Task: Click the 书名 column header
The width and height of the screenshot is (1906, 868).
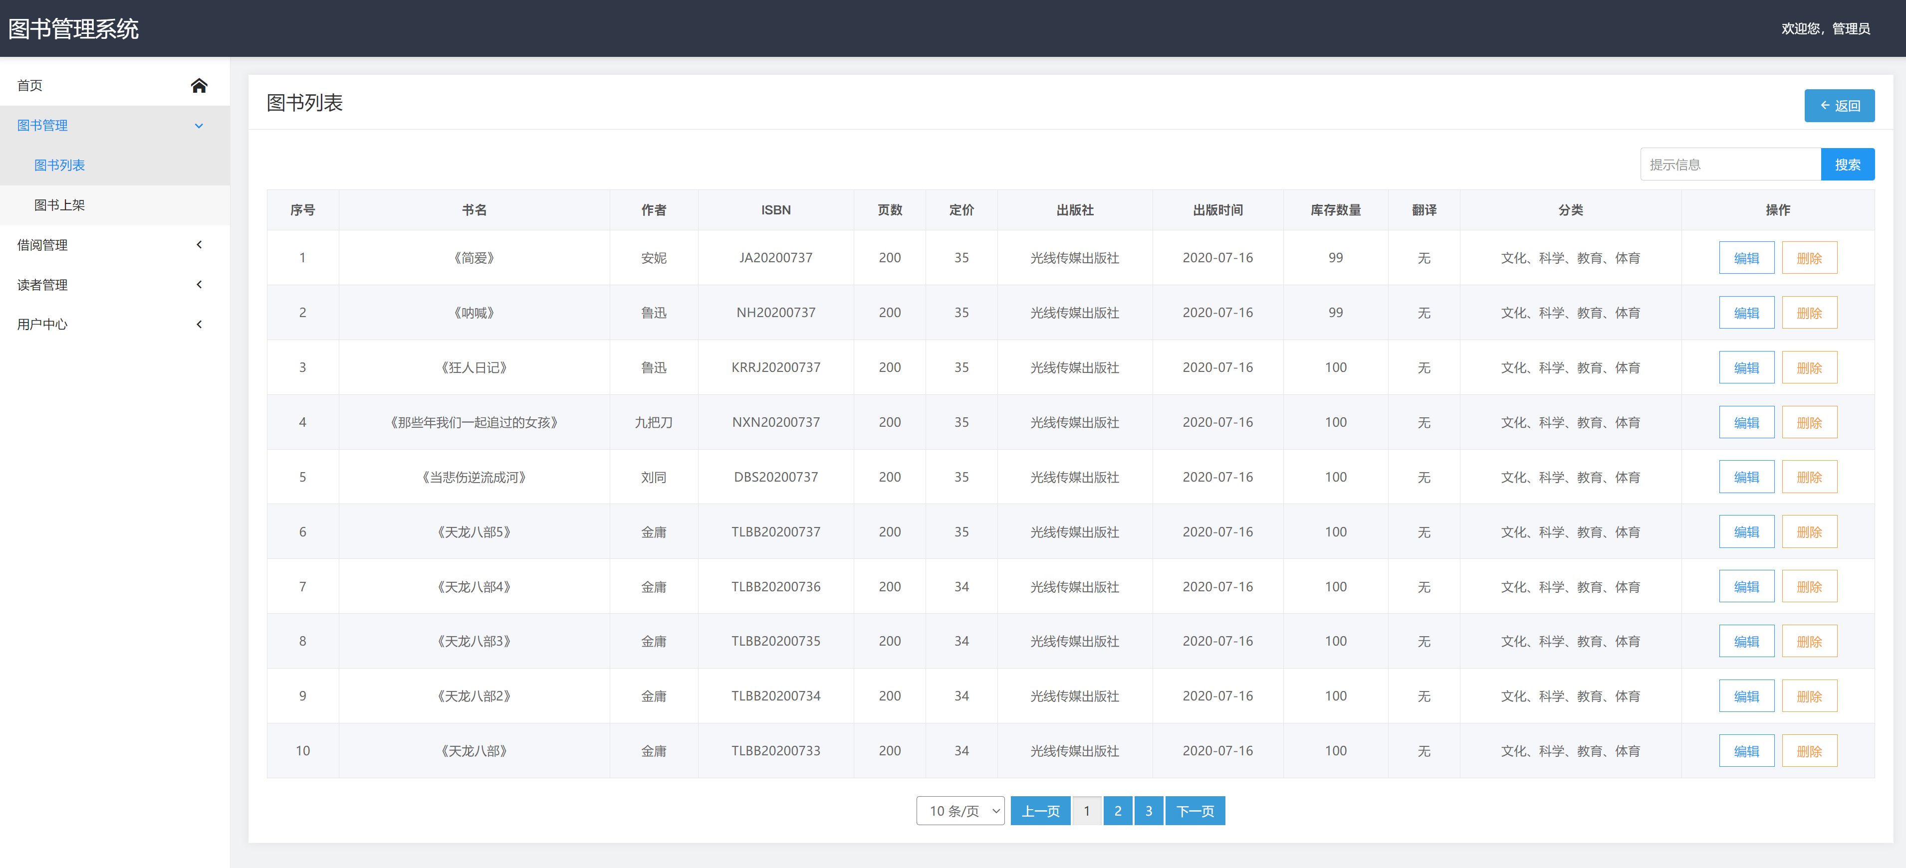Action: [x=475, y=210]
